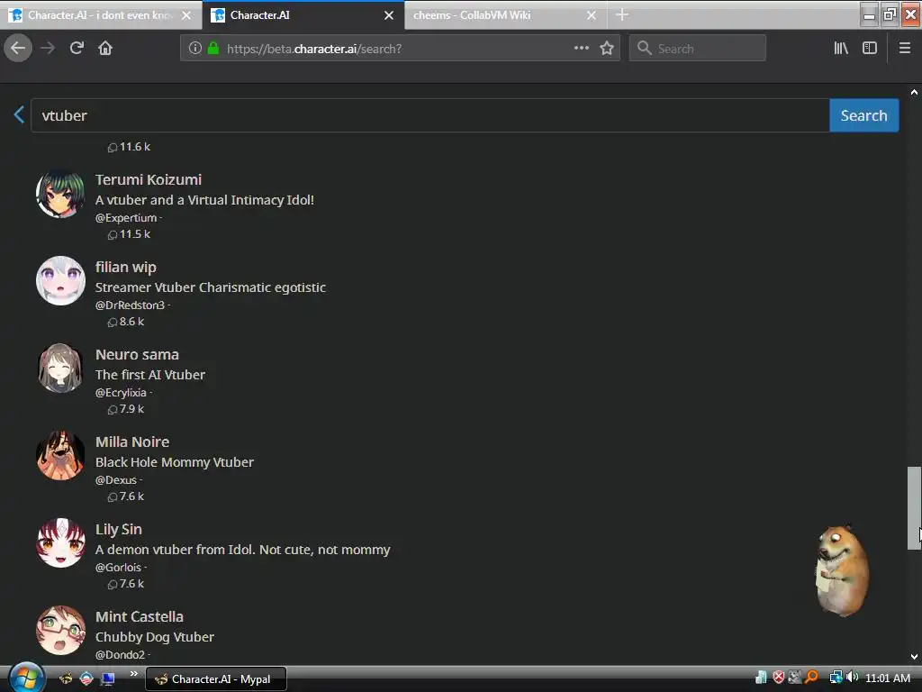922x692 pixels.
Task: Open the hamburger application menu
Action: click(x=905, y=48)
